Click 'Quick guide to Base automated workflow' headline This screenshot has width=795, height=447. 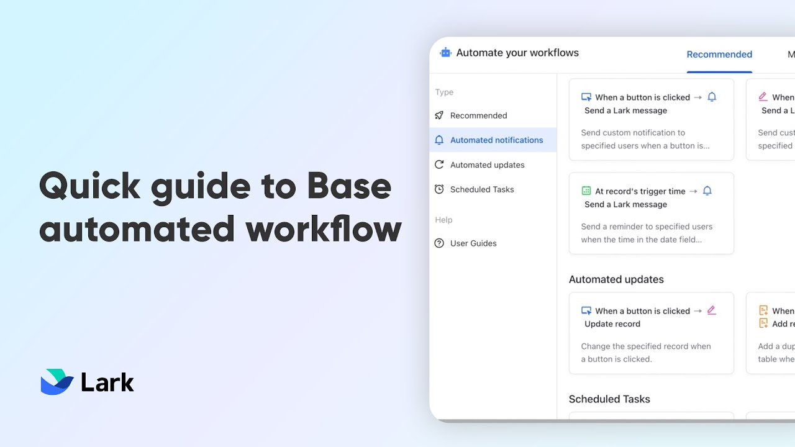tap(220, 207)
